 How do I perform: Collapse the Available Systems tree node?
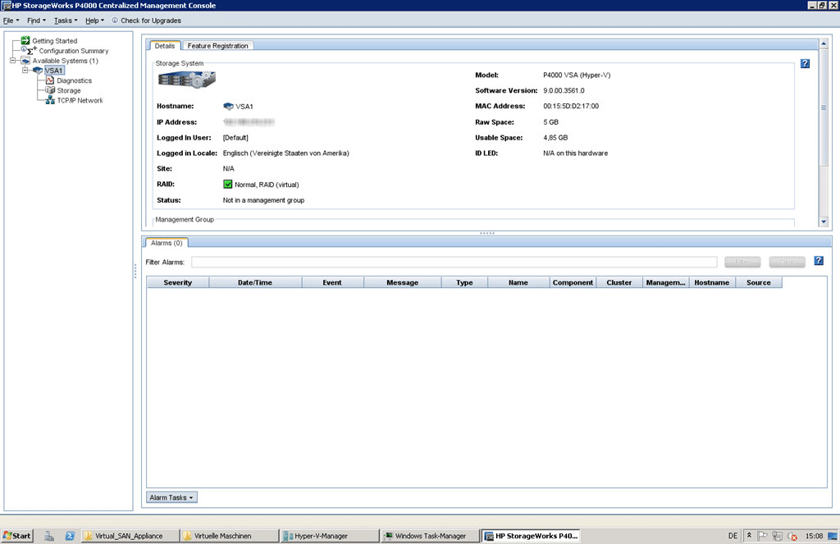tap(13, 61)
